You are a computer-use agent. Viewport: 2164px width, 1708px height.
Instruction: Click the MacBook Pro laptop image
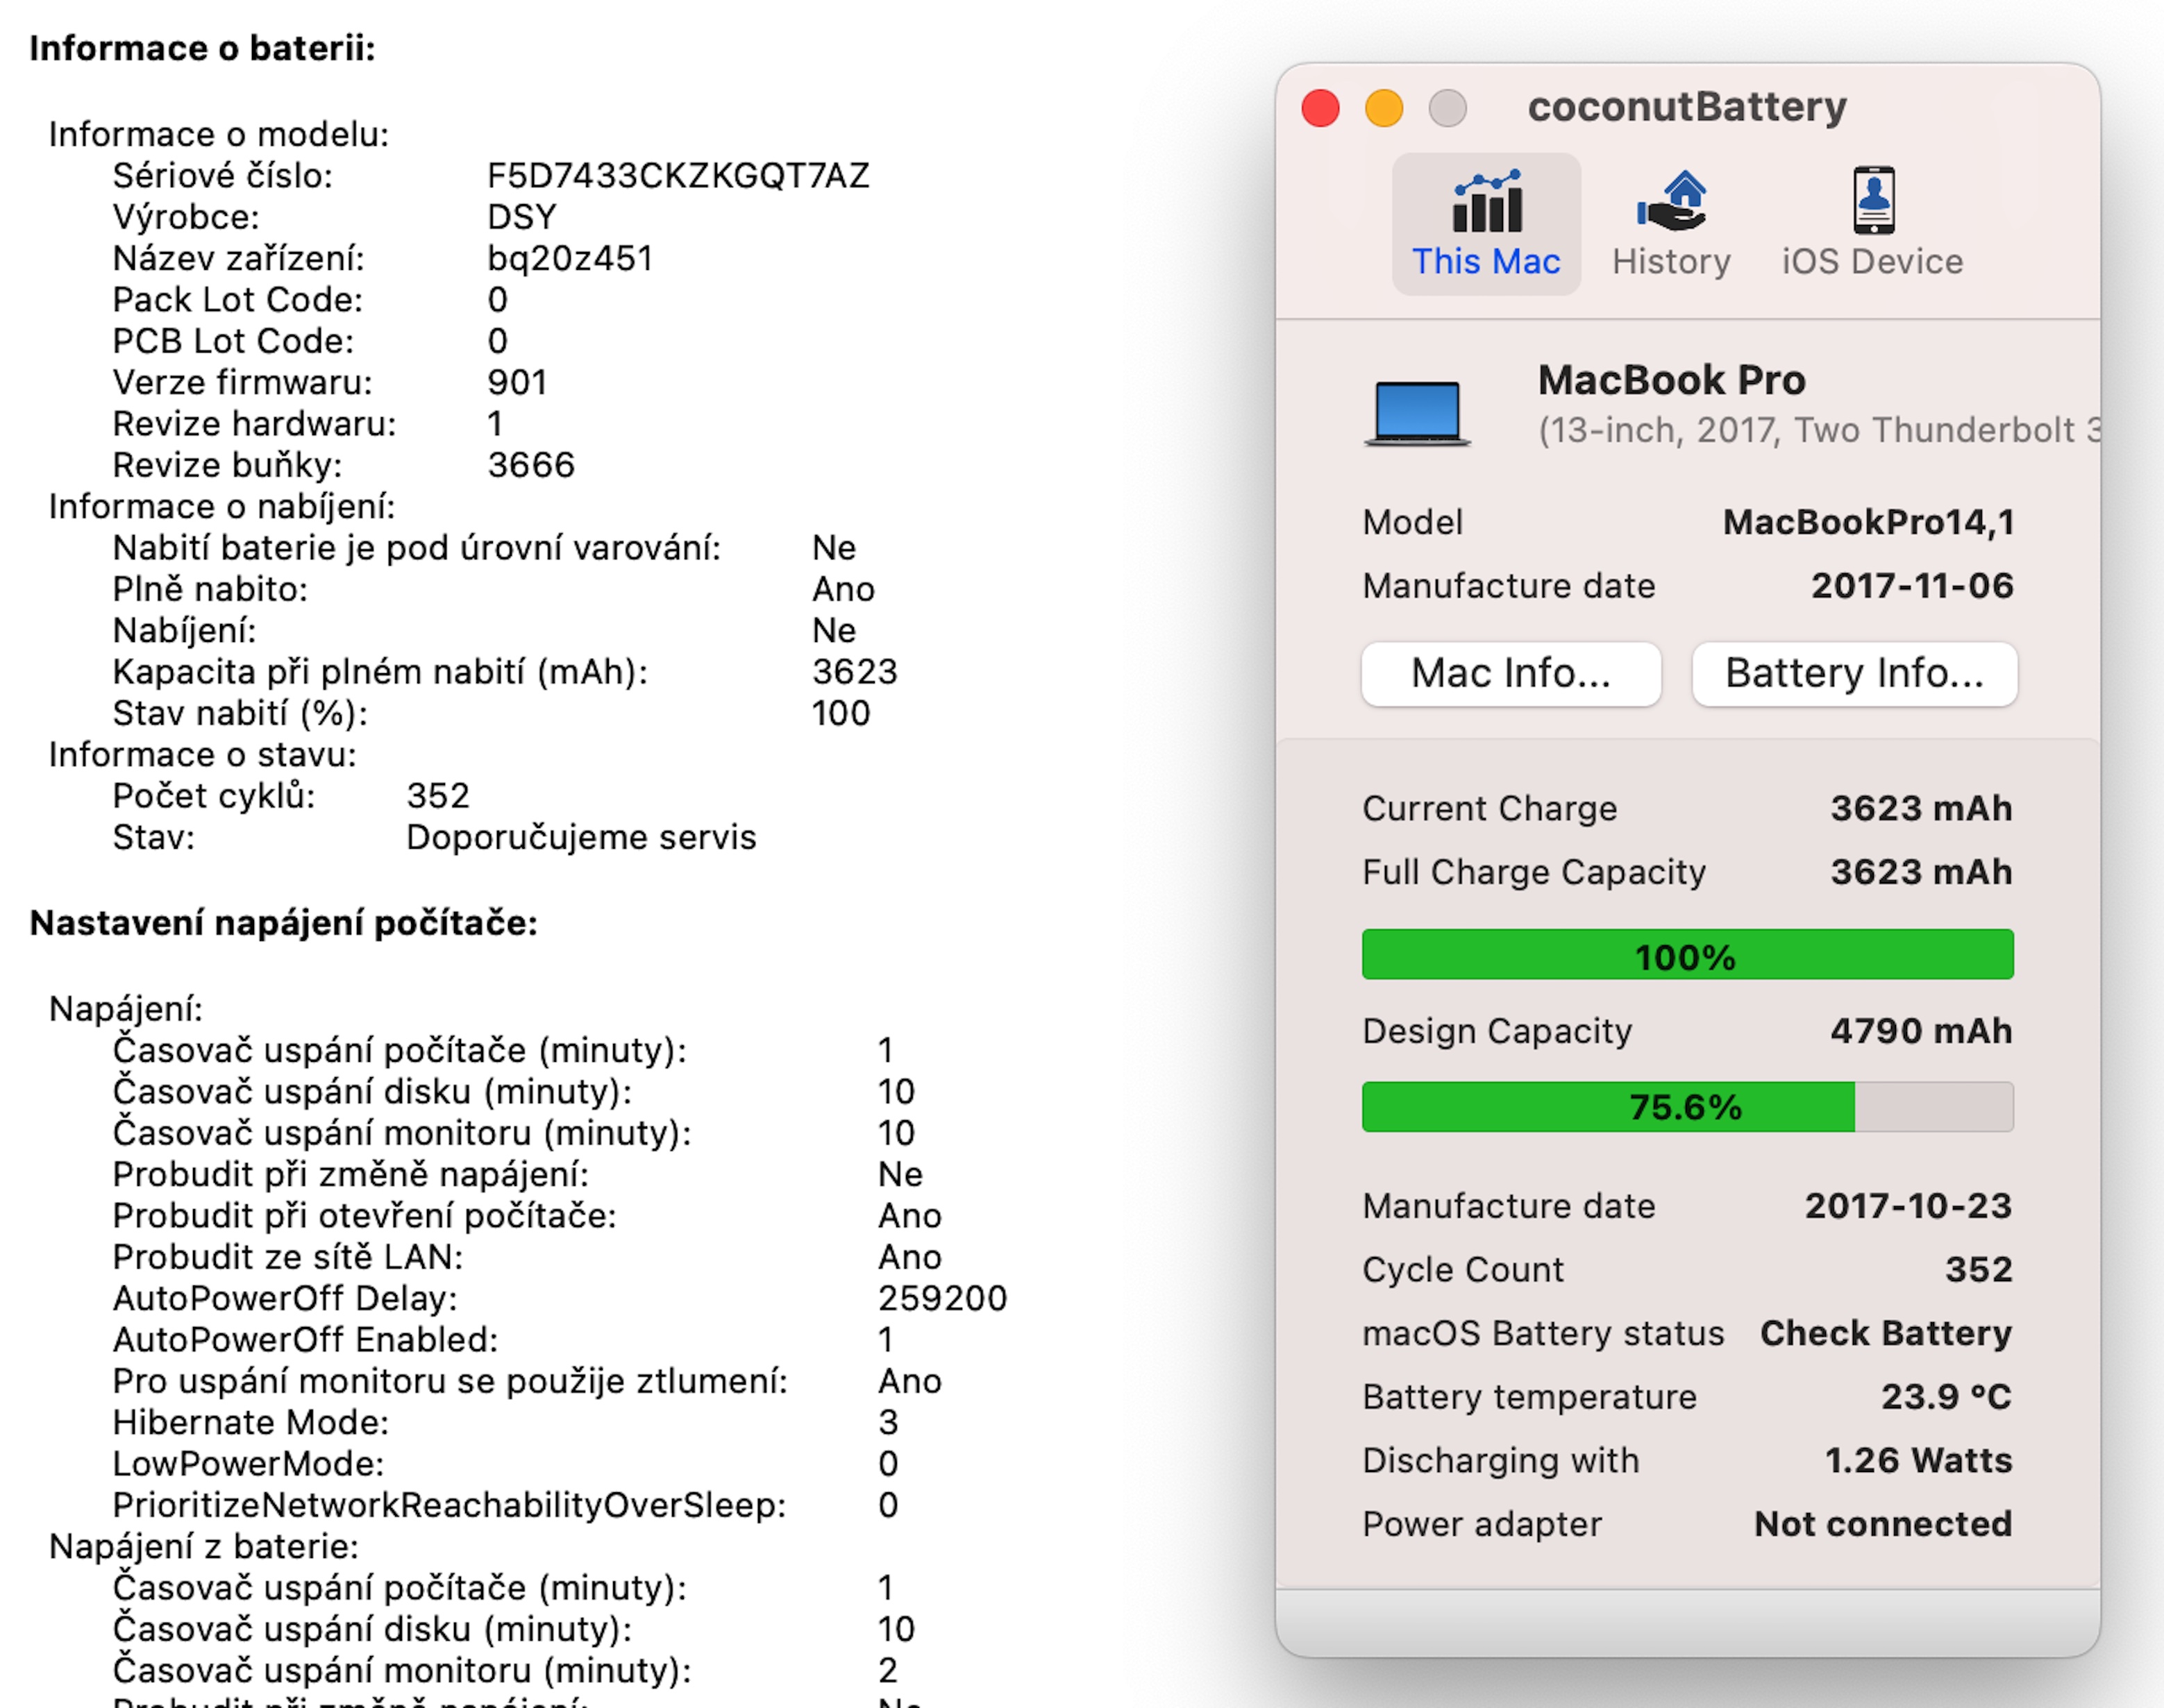pos(1417,412)
